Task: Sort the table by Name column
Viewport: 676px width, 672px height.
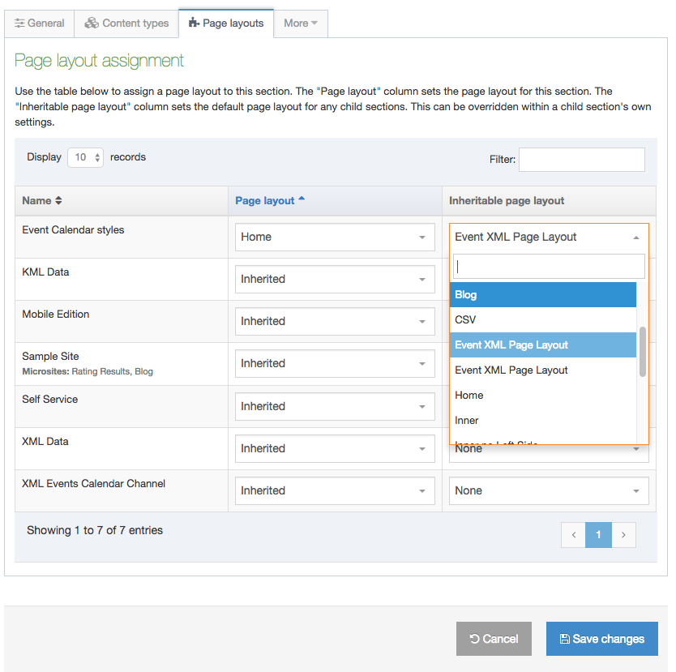Action: tap(42, 200)
